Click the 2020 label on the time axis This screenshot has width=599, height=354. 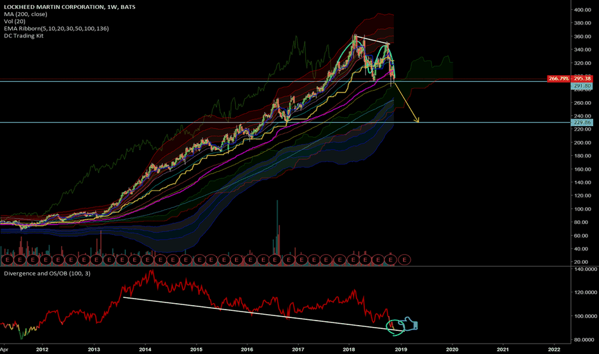(x=452, y=349)
